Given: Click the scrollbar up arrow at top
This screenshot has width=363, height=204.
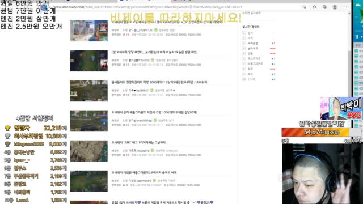Looking at the screenshot, I should pos(349,14).
